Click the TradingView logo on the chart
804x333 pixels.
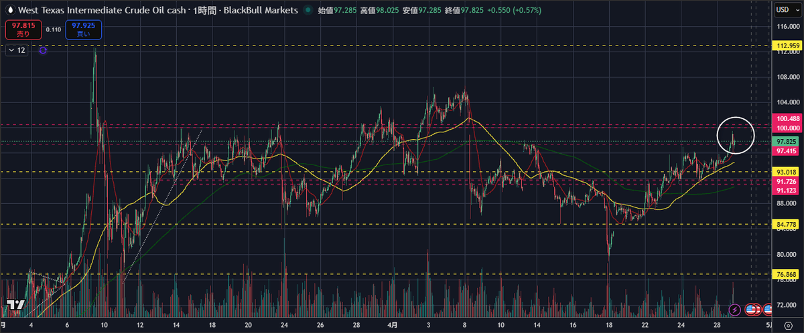pyautogui.click(x=16, y=305)
